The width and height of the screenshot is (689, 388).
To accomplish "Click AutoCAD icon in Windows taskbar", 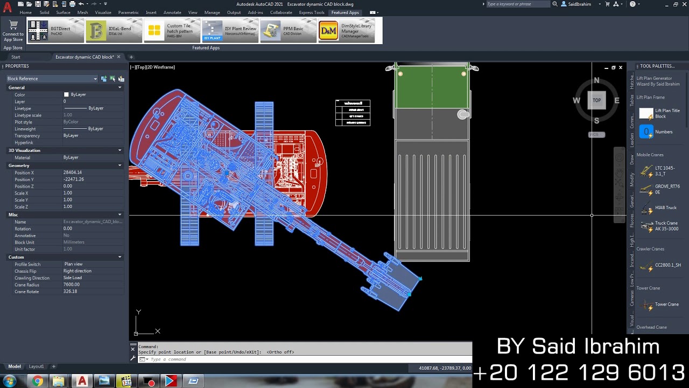I will pyautogui.click(x=82, y=382).
